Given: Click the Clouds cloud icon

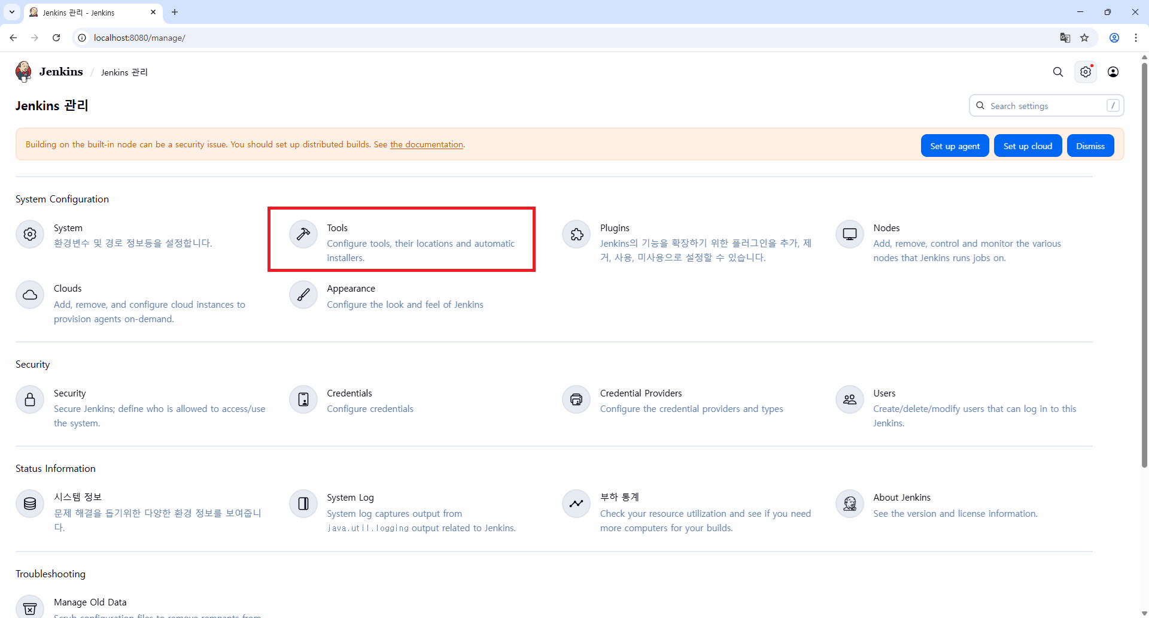Looking at the screenshot, I should pos(30,295).
